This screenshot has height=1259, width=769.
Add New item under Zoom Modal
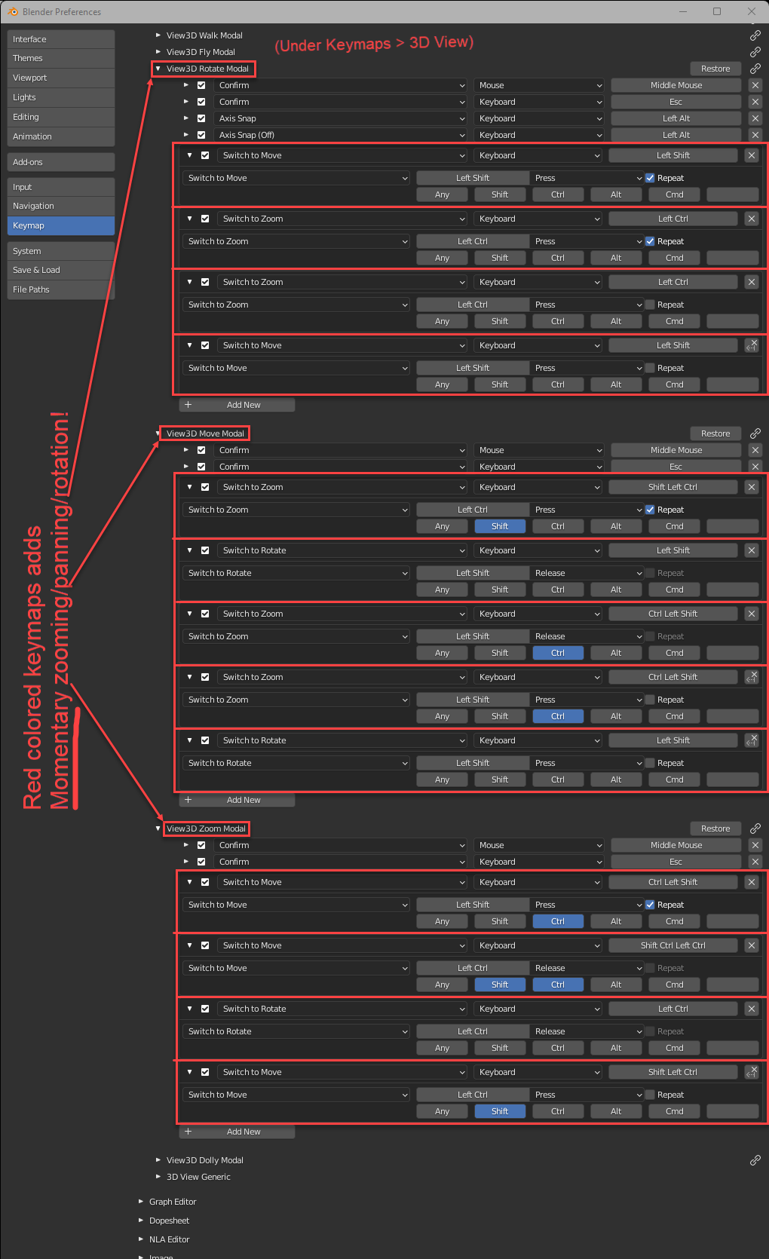tap(237, 1132)
